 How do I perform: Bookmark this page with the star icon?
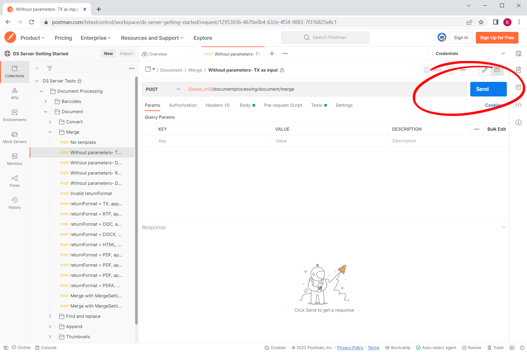point(481,22)
